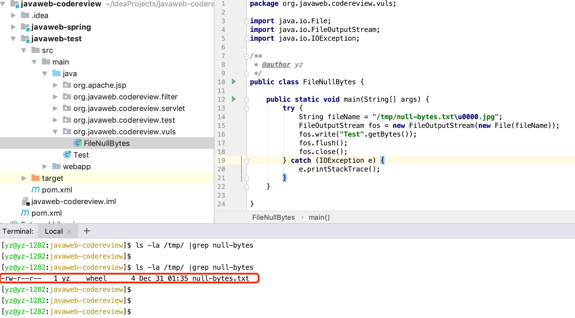
Task: Add a new terminal session with plus
Action: [x=87, y=231]
